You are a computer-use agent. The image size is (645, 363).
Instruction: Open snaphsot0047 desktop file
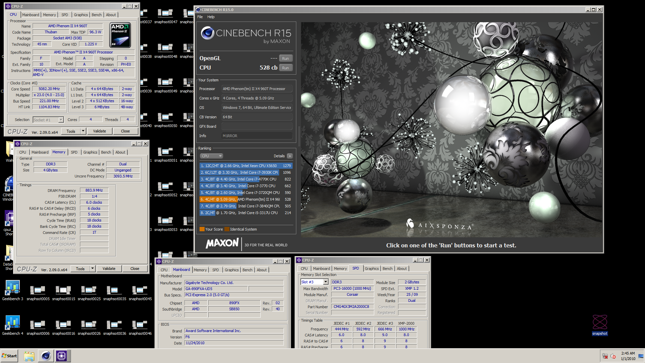[166, 16]
